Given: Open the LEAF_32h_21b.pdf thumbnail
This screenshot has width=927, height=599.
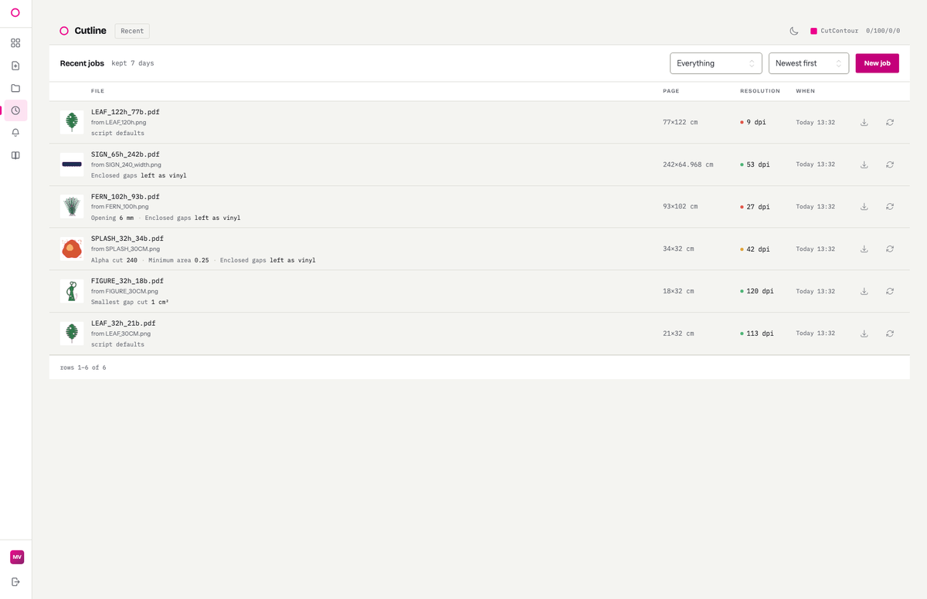Looking at the screenshot, I should [x=72, y=333].
